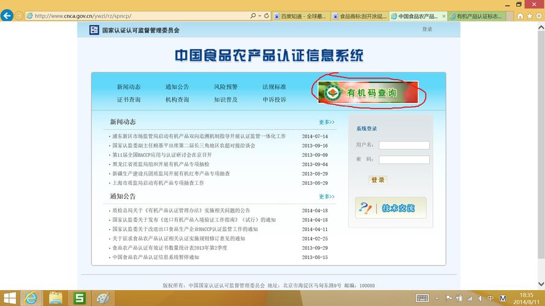Open news 国家认监委副主任顾基平出席长三角农超对接洽谈会
The height and width of the screenshot is (306, 545).
(183, 146)
